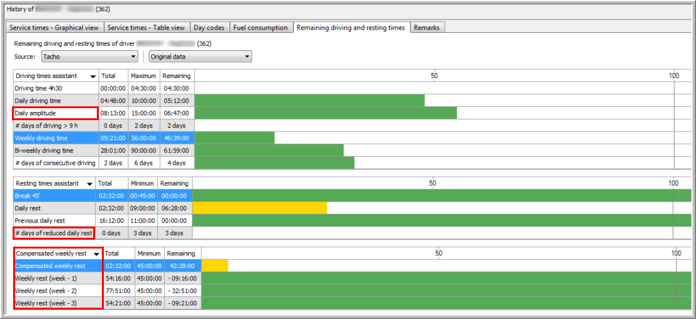Go to the Remarks tab
696x319 pixels.
point(427,28)
